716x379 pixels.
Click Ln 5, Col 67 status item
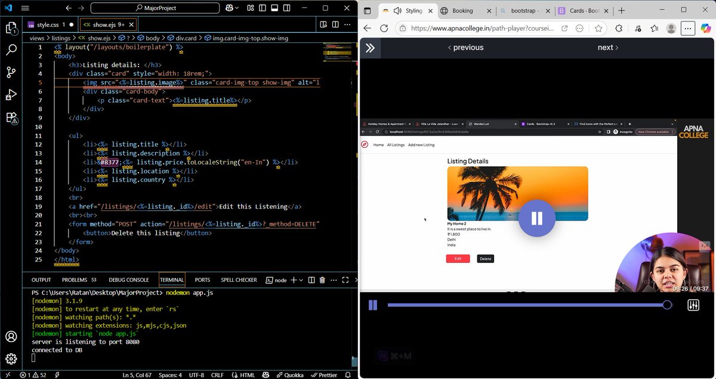point(137,375)
